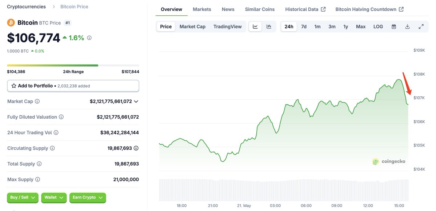Download chart data icon
The width and height of the screenshot is (436, 211).
point(407,27)
